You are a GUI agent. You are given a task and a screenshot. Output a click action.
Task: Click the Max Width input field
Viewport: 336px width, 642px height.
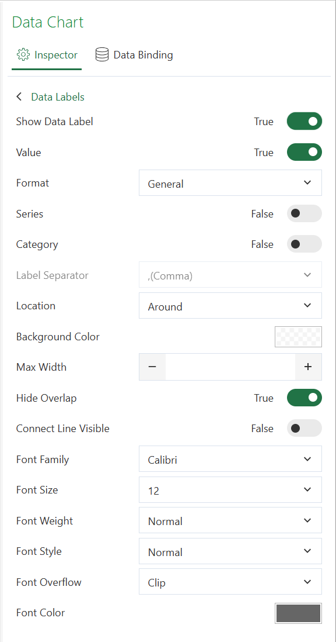point(230,367)
